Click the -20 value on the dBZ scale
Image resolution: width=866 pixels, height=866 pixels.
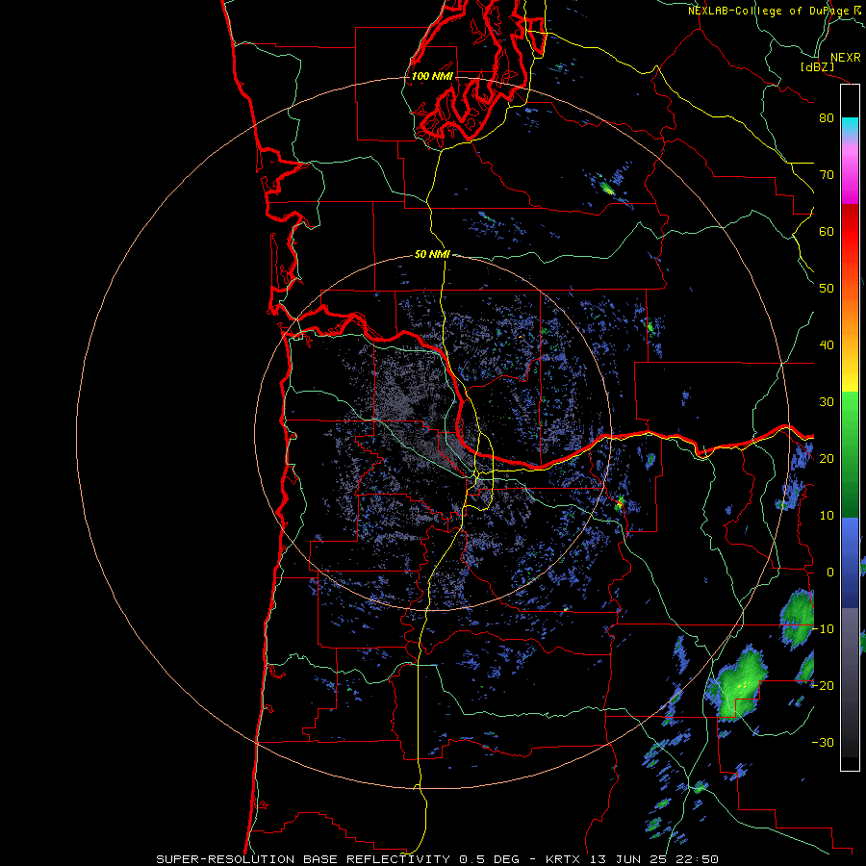[823, 686]
